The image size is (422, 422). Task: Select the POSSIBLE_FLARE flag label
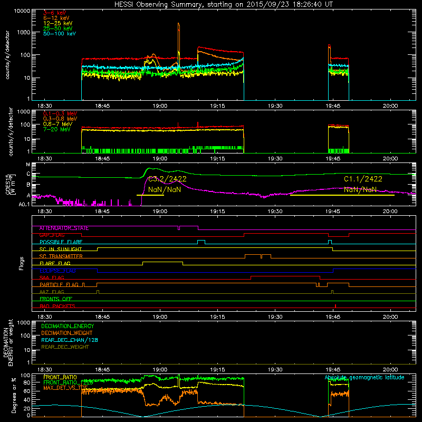(x=61, y=242)
